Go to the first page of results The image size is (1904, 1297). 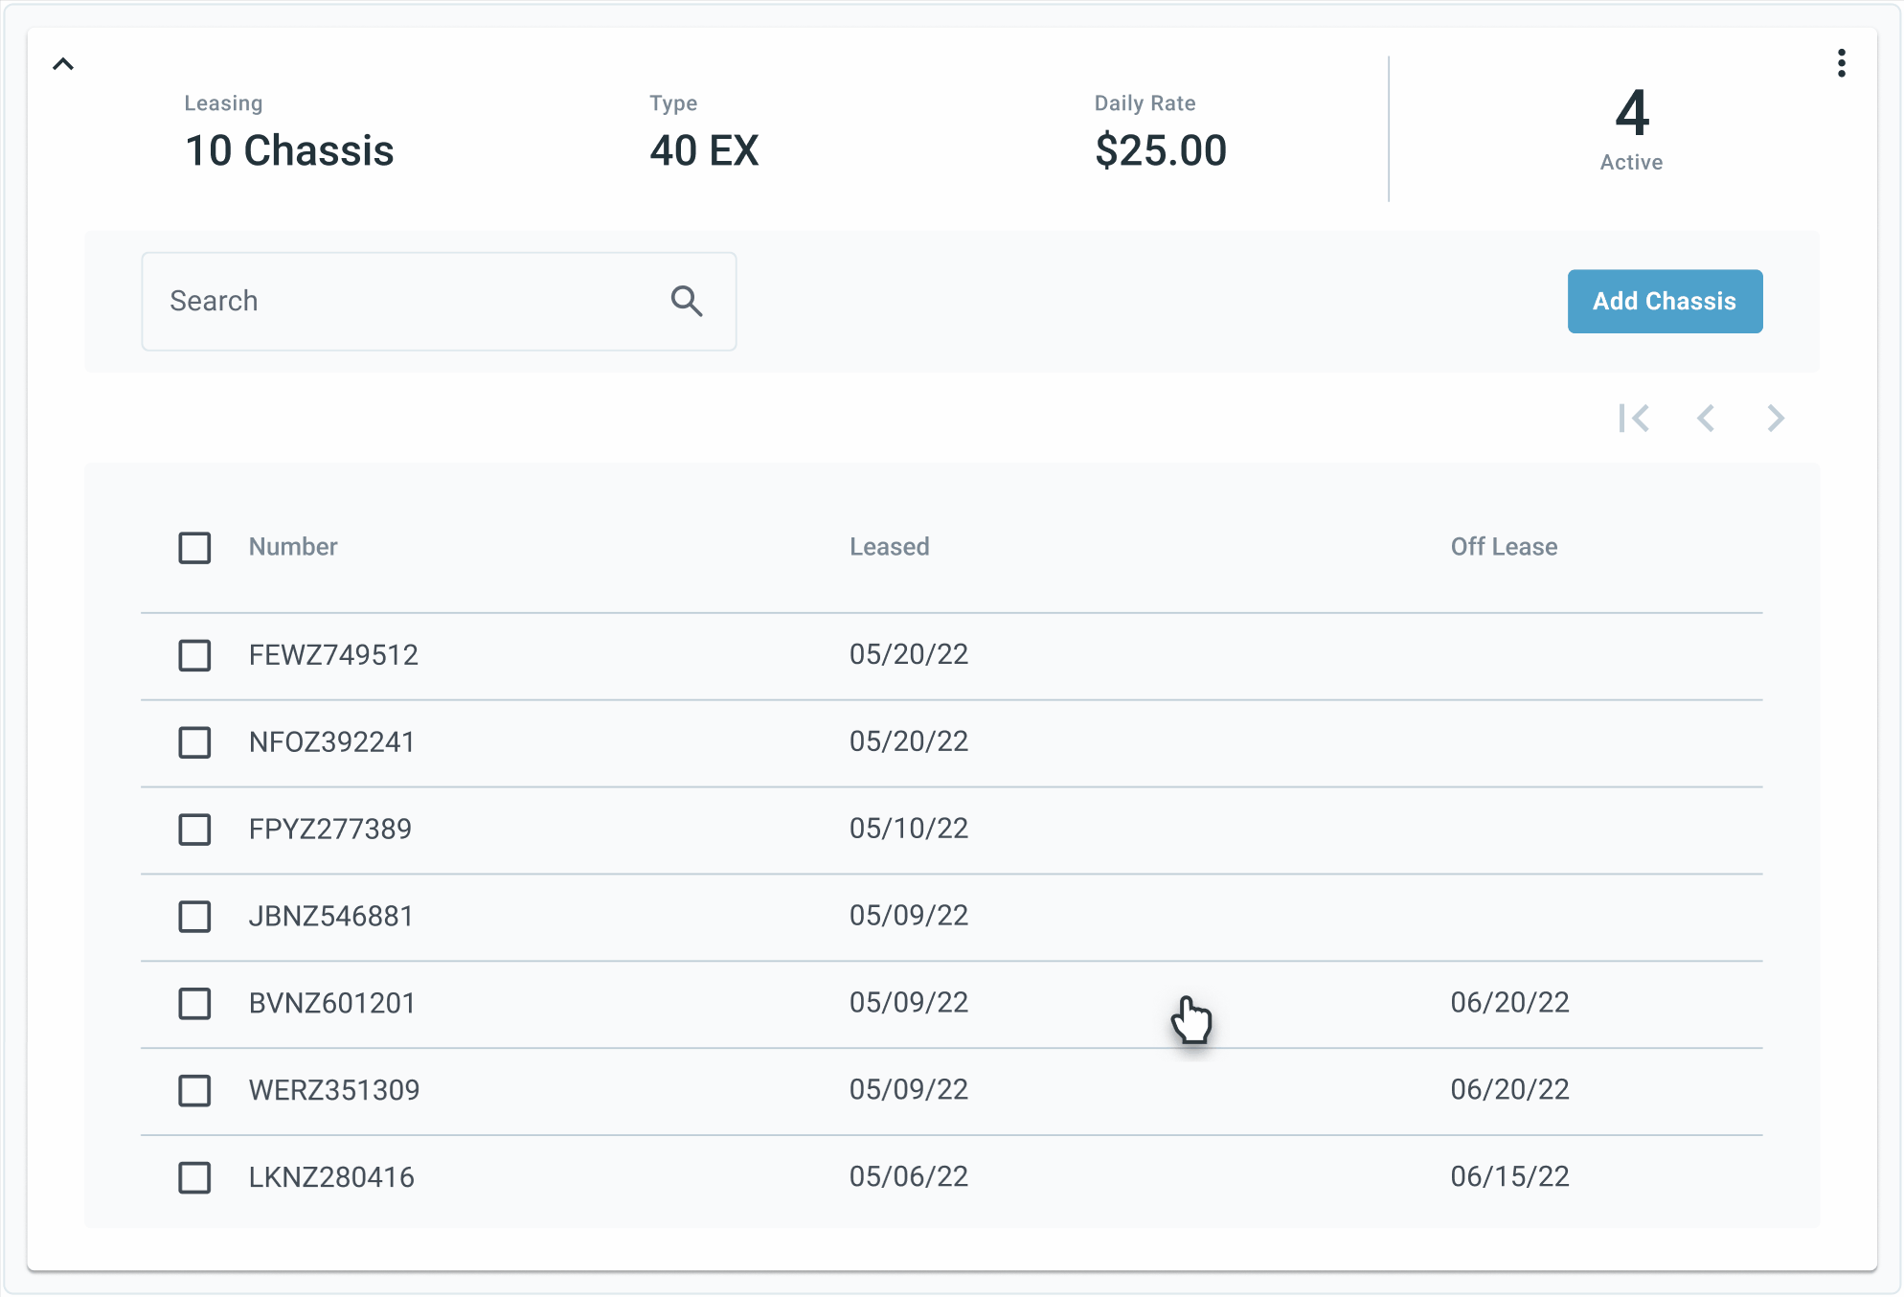click(x=1634, y=419)
